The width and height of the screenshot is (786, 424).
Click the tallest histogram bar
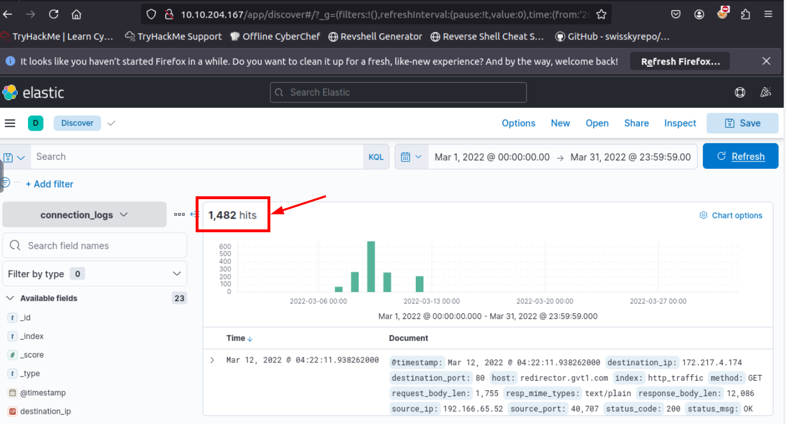tap(371, 266)
